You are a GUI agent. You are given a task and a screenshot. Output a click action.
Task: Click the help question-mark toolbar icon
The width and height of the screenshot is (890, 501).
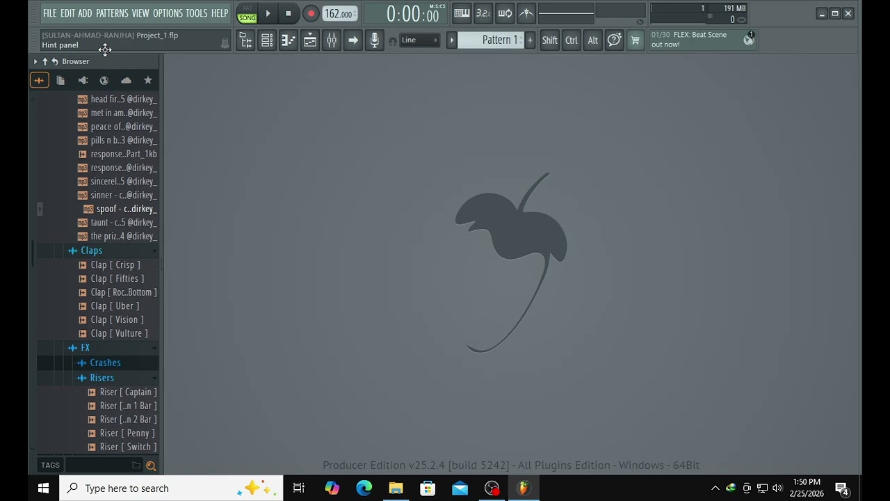614,40
